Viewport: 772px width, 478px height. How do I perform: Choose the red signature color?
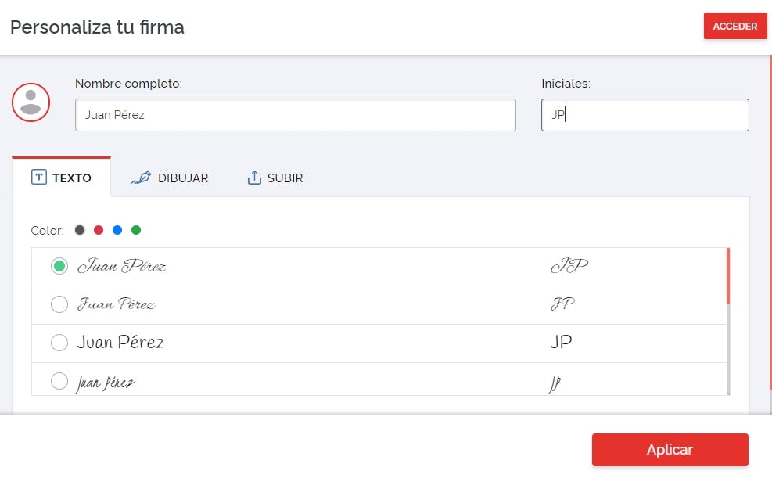99,230
